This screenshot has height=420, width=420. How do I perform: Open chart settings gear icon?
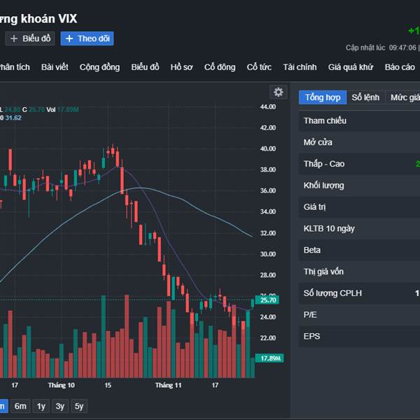pos(279,92)
